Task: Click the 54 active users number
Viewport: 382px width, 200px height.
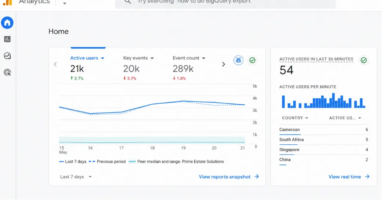Action: [286, 70]
